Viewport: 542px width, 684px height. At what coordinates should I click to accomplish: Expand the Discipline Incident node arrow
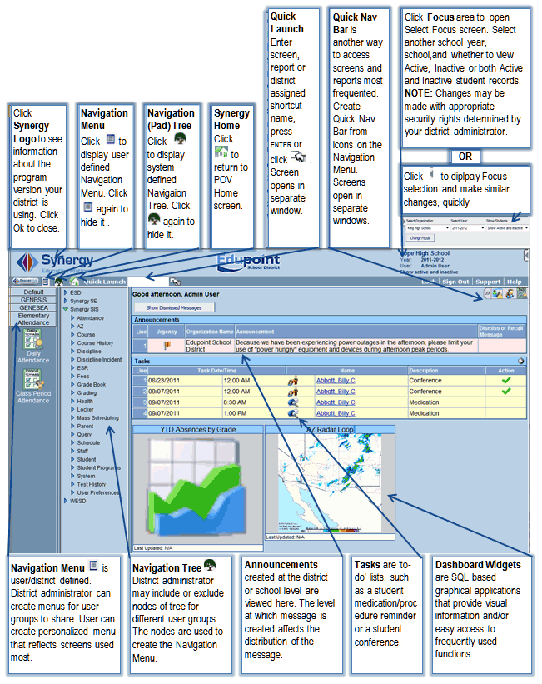pyautogui.click(x=72, y=359)
